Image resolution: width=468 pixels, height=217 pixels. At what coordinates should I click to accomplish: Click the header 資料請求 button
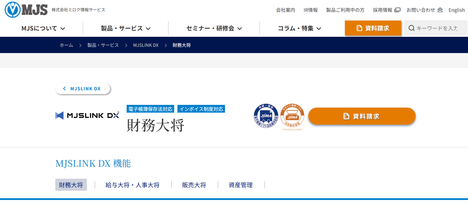373,28
